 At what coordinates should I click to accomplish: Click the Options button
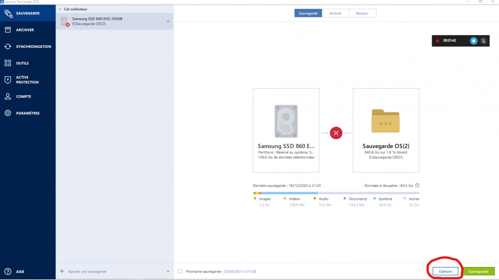tap(445, 272)
